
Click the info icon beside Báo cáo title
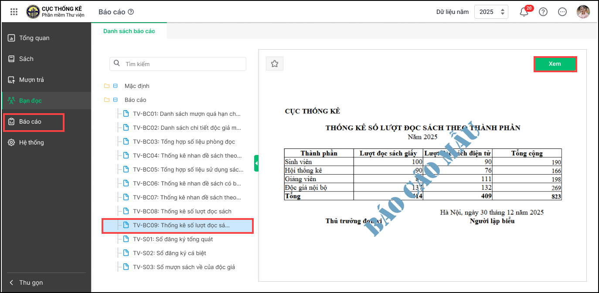[x=131, y=12]
